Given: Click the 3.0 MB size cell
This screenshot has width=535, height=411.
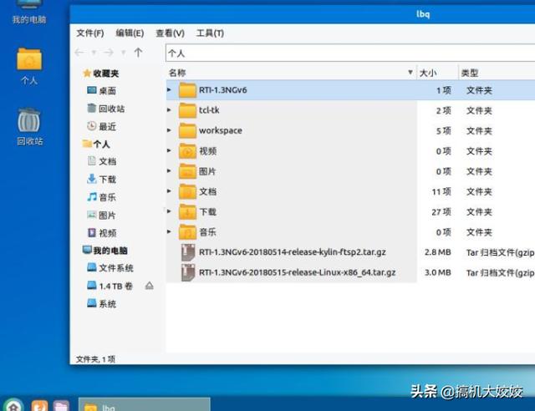Looking at the screenshot, I should 438,272.
